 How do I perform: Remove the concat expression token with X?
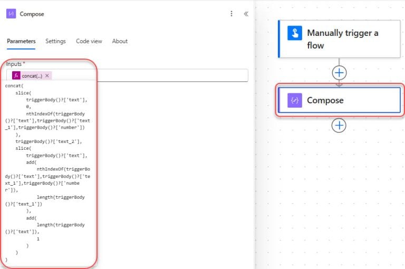(47, 76)
